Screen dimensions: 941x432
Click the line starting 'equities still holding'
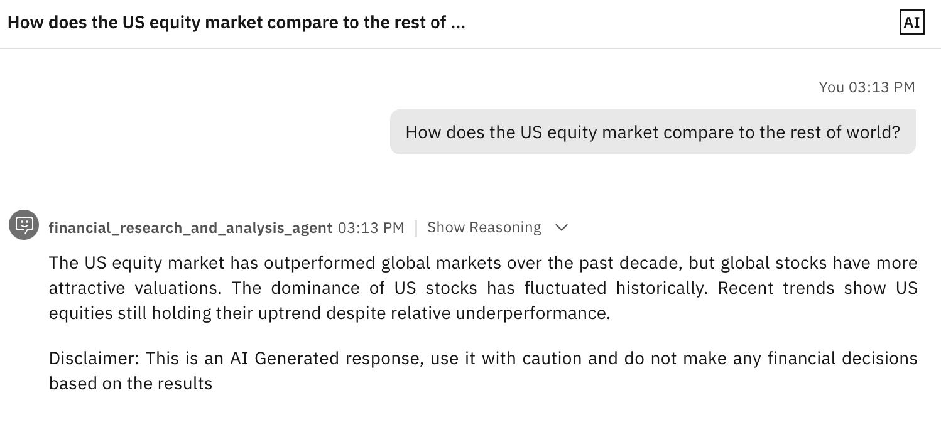tap(330, 313)
